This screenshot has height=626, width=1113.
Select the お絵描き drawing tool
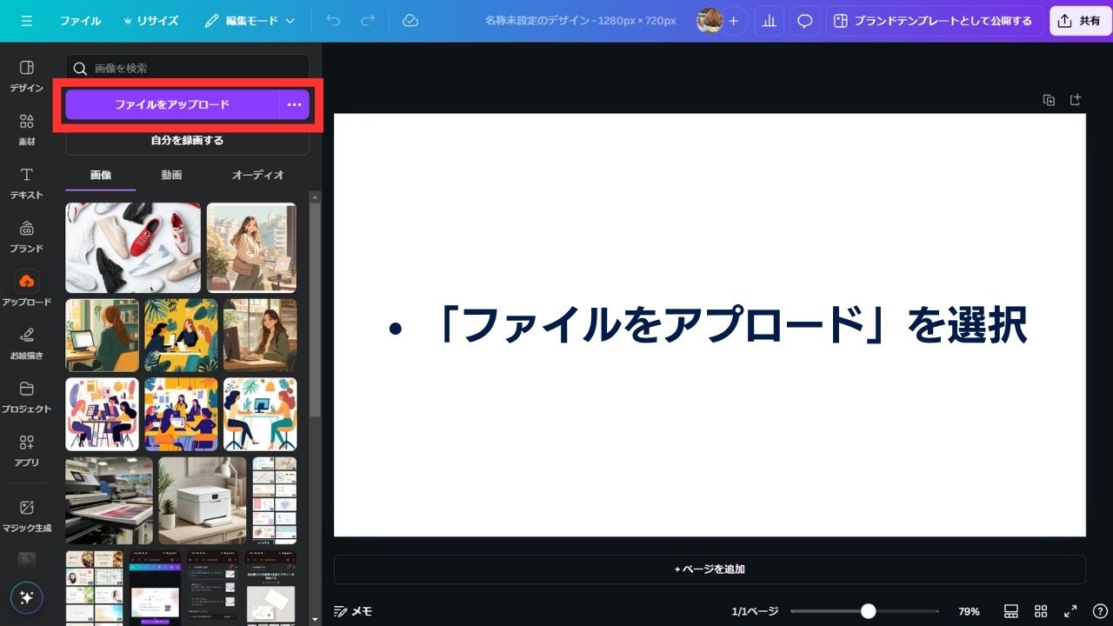(26, 342)
